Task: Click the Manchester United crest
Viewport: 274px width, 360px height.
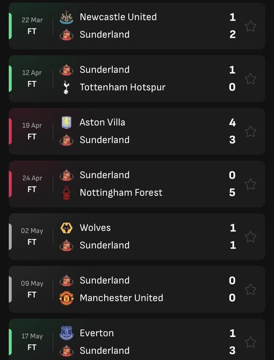Action: point(66,298)
